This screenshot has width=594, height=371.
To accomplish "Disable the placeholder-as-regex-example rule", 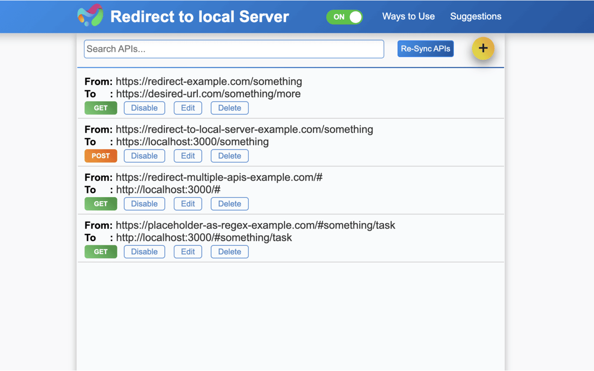I will [144, 251].
